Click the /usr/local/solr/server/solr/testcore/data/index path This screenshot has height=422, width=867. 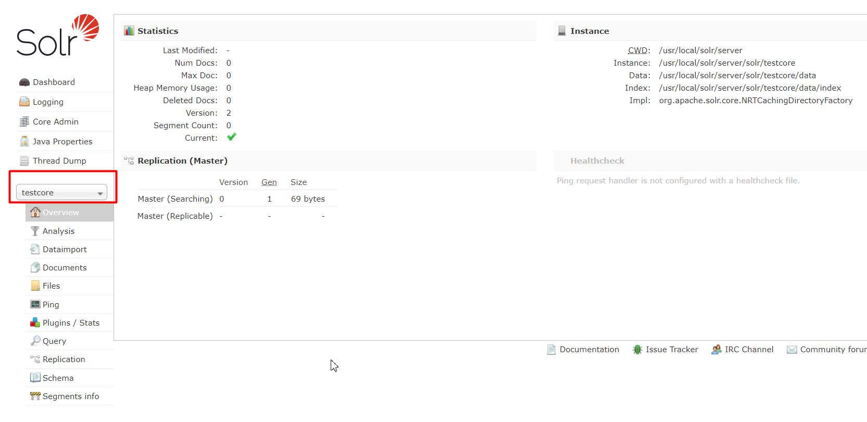click(750, 88)
